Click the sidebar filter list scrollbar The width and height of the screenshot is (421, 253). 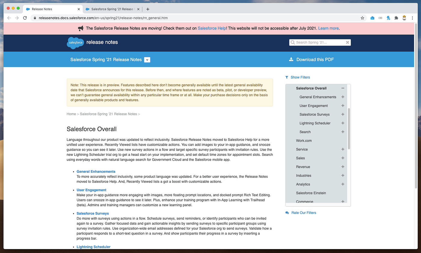pos(349,129)
